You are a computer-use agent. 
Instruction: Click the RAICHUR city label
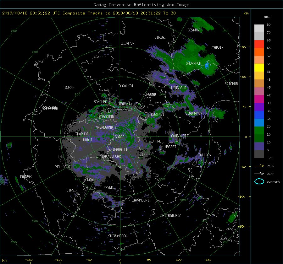231,84
